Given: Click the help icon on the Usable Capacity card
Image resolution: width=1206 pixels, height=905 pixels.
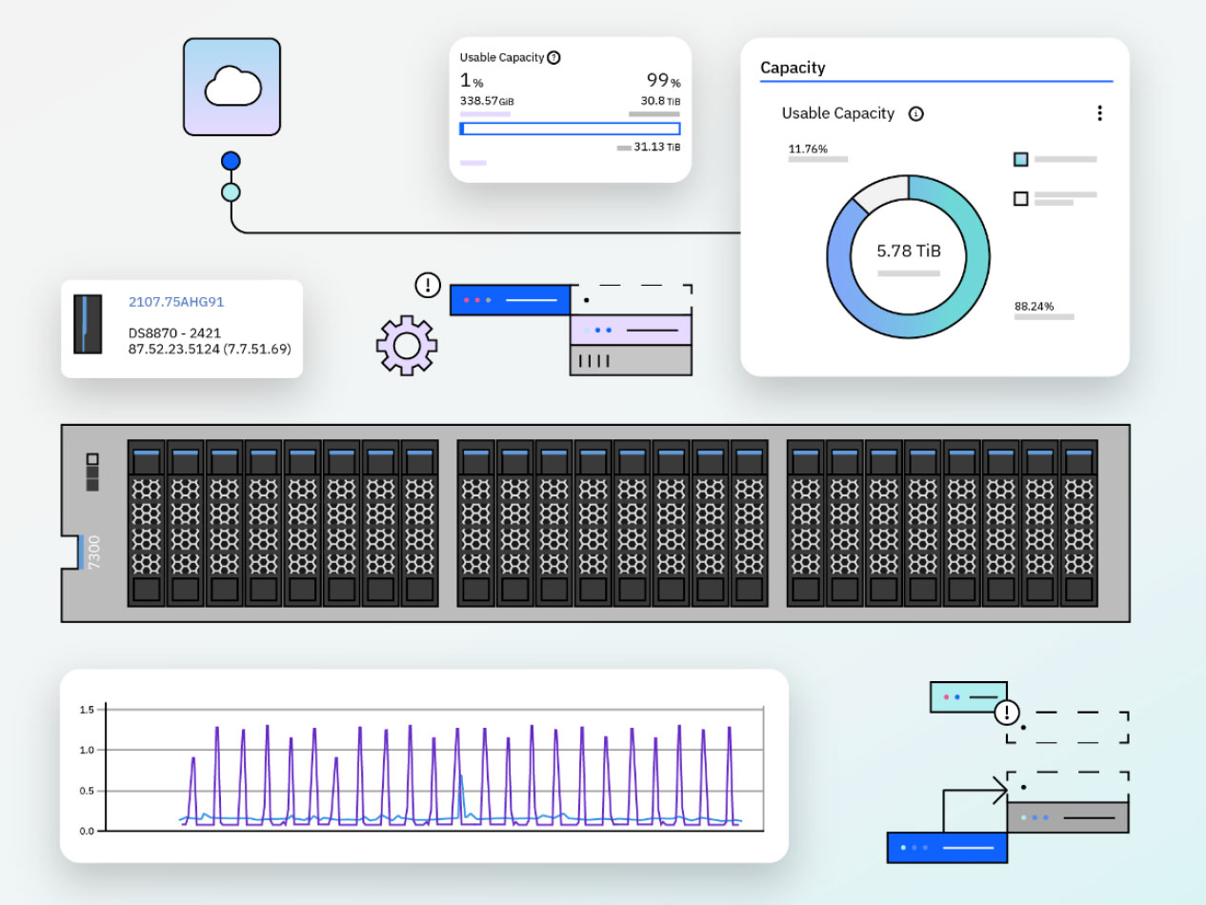Looking at the screenshot, I should click(x=553, y=56).
